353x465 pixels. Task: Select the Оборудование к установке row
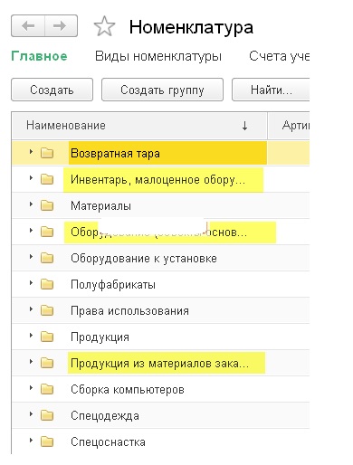(x=161, y=258)
